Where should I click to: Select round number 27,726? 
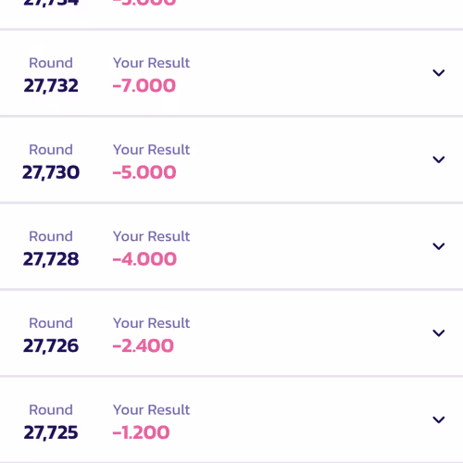click(x=51, y=346)
